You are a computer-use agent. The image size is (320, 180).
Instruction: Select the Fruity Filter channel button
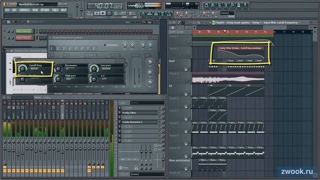coord(24,38)
